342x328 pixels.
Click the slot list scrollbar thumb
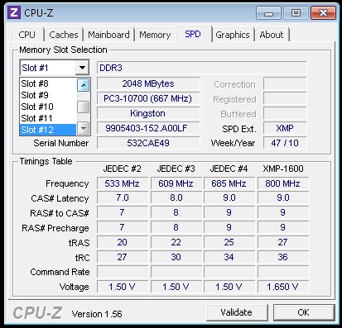click(x=83, y=107)
